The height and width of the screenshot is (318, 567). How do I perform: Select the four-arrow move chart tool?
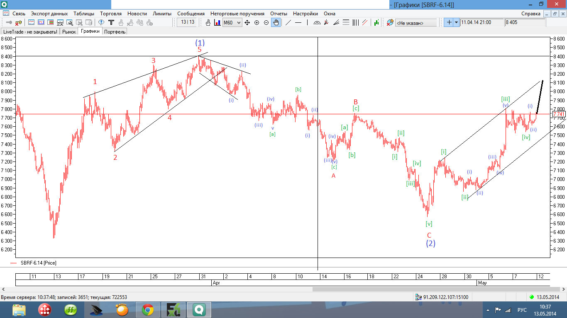[x=247, y=22]
